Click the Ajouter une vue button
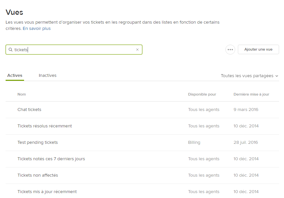 (x=258, y=50)
